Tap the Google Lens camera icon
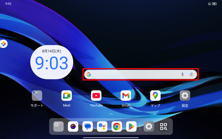The width and height of the screenshot is (222, 139). click(192, 75)
